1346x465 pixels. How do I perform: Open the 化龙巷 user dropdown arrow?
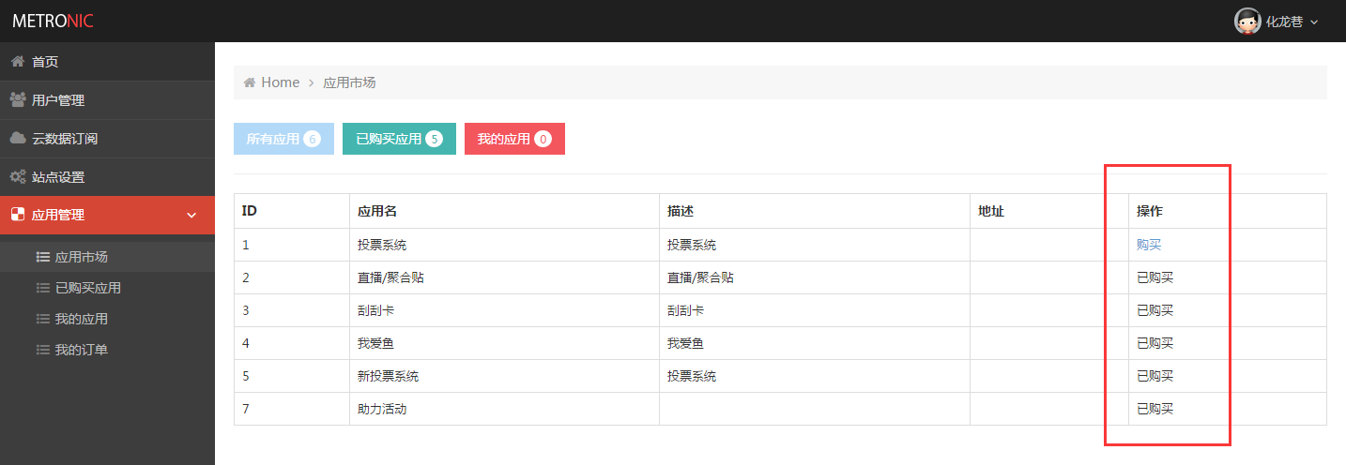tap(1314, 22)
